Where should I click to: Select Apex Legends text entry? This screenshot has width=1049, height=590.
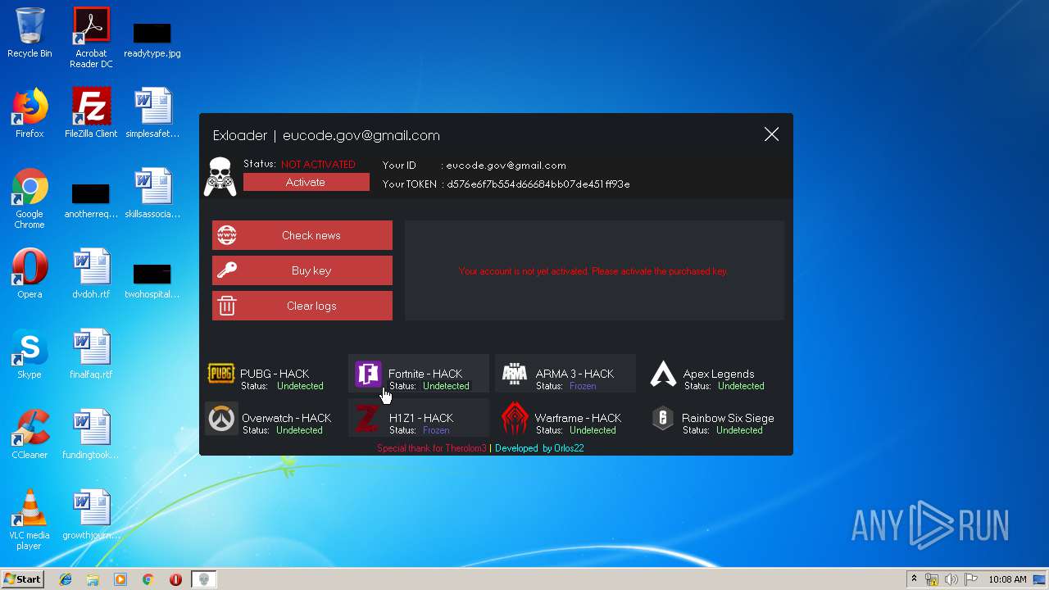click(x=719, y=374)
